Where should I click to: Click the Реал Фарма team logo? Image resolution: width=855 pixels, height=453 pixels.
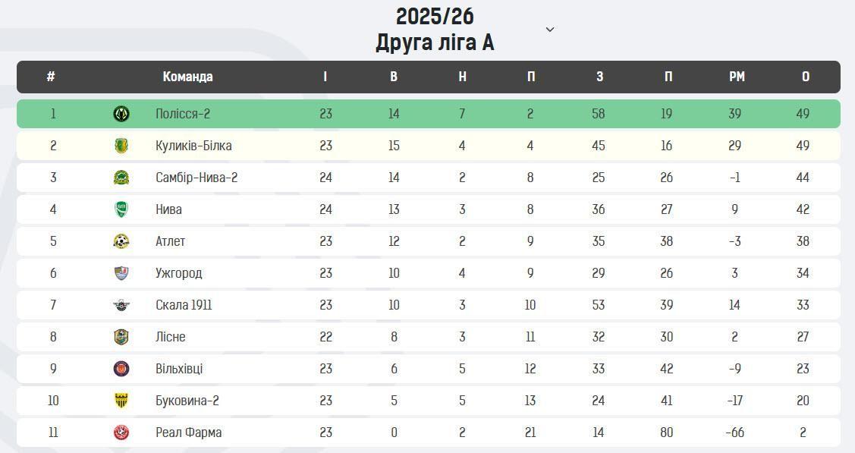coord(121,433)
